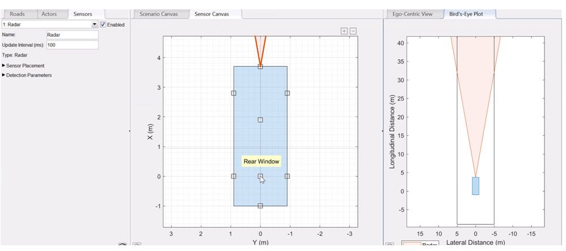566x251 pixels.
Task: Click the zoom in plus icon on Sensor Canvas
Action: (x=344, y=31)
